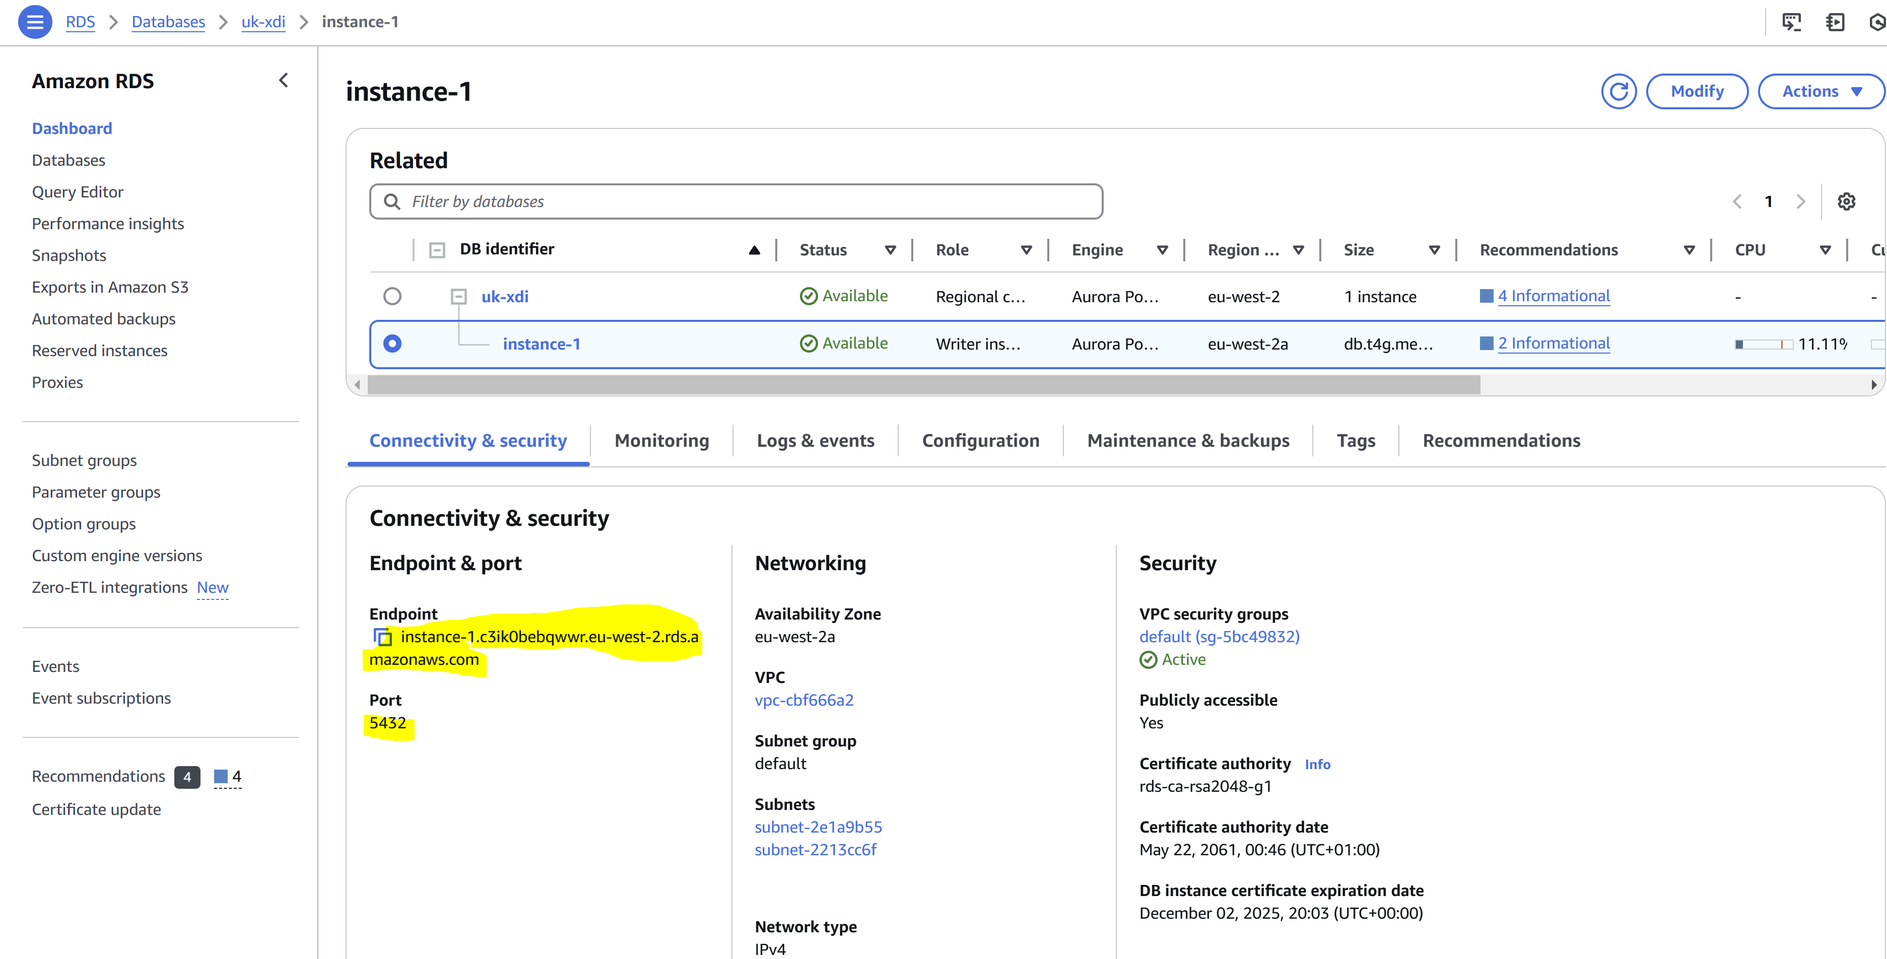Open the Configuration tab
Image resolution: width=1887 pixels, height=959 pixels.
point(979,440)
